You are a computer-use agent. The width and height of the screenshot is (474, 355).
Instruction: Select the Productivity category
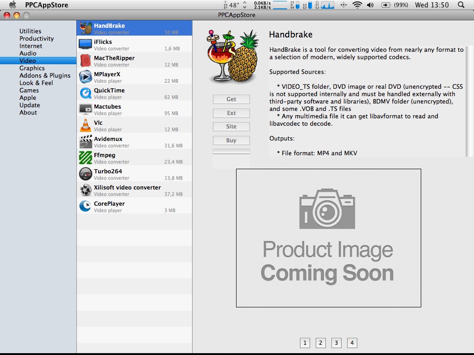(37, 39)
